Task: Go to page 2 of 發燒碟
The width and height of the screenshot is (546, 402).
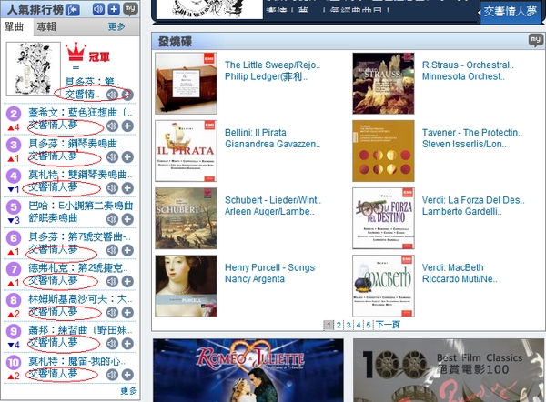Action: pyautogui.click(x=339, y=325)
